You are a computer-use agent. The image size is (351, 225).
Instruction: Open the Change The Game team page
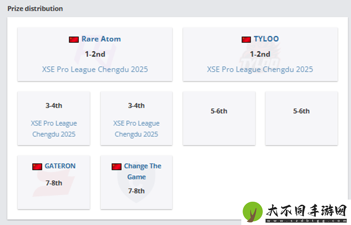[x=143, y=171]
